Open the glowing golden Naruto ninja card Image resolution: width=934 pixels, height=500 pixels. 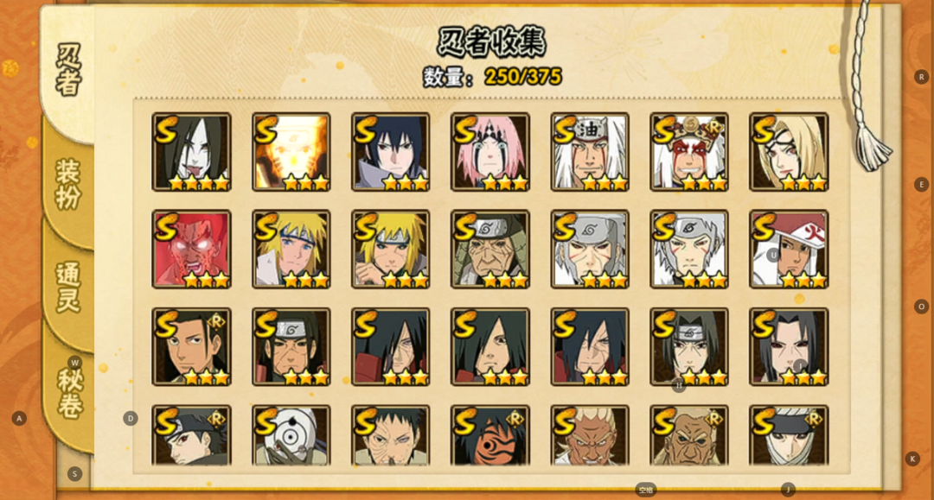[291, 152]
